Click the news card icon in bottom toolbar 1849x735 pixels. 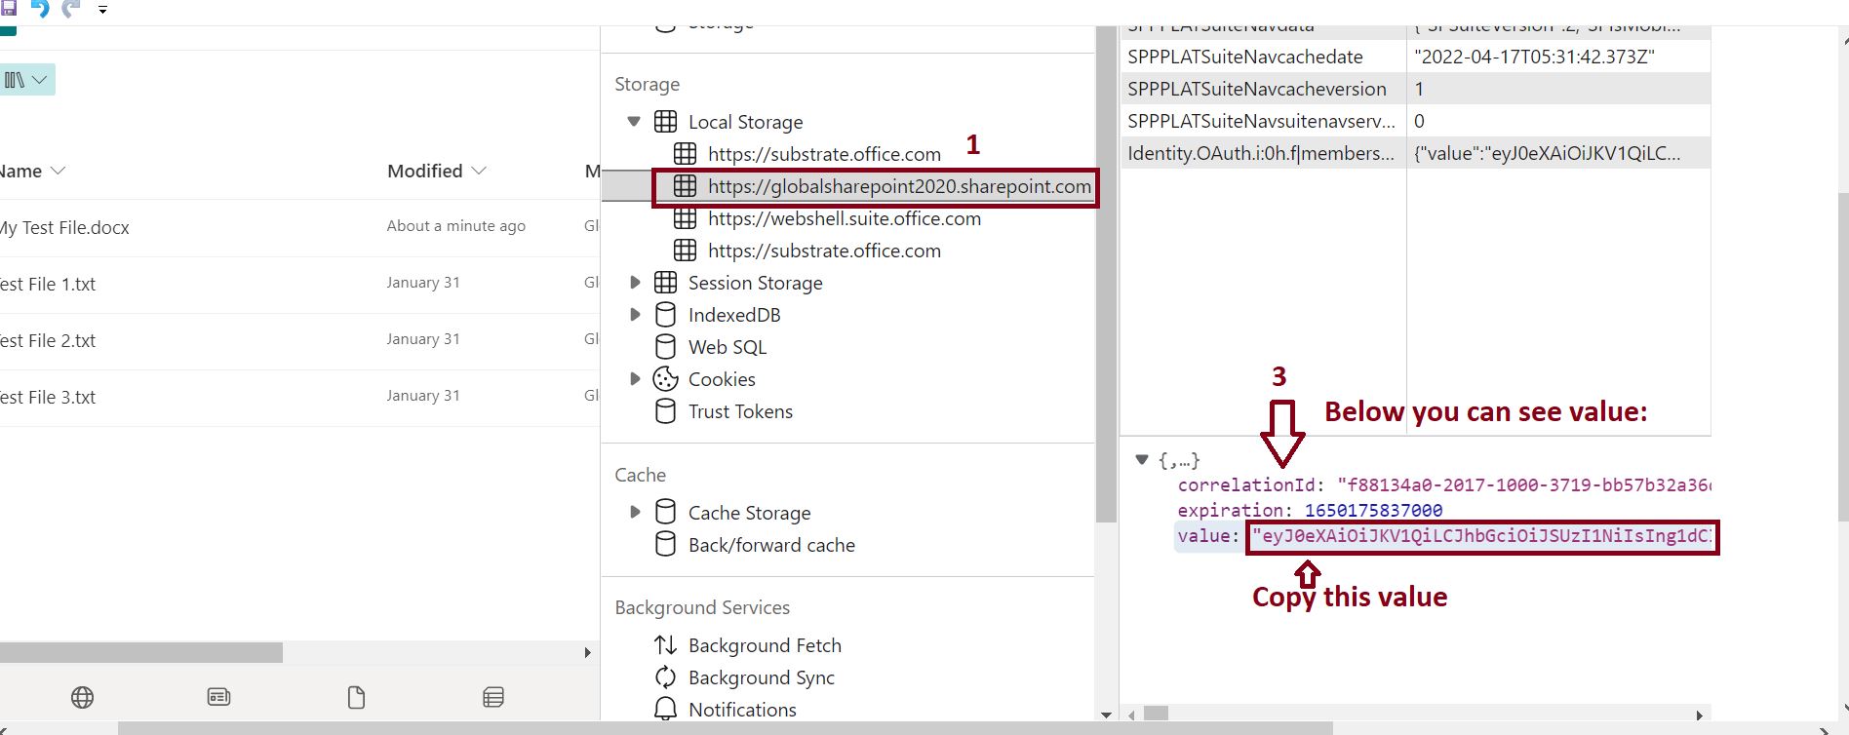(219, 697)
